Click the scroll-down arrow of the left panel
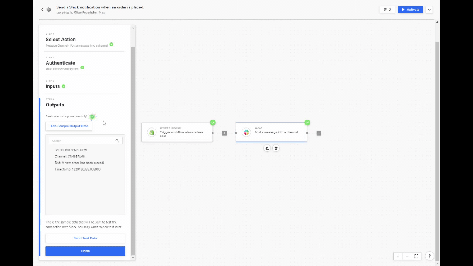 tap(133, 258)
